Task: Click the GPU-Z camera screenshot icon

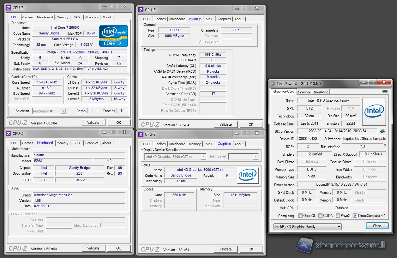Action: [385, 92]
